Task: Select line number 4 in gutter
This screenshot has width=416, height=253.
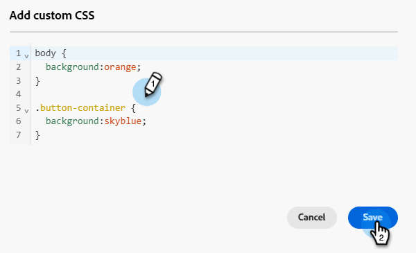Action: [18, 94]
